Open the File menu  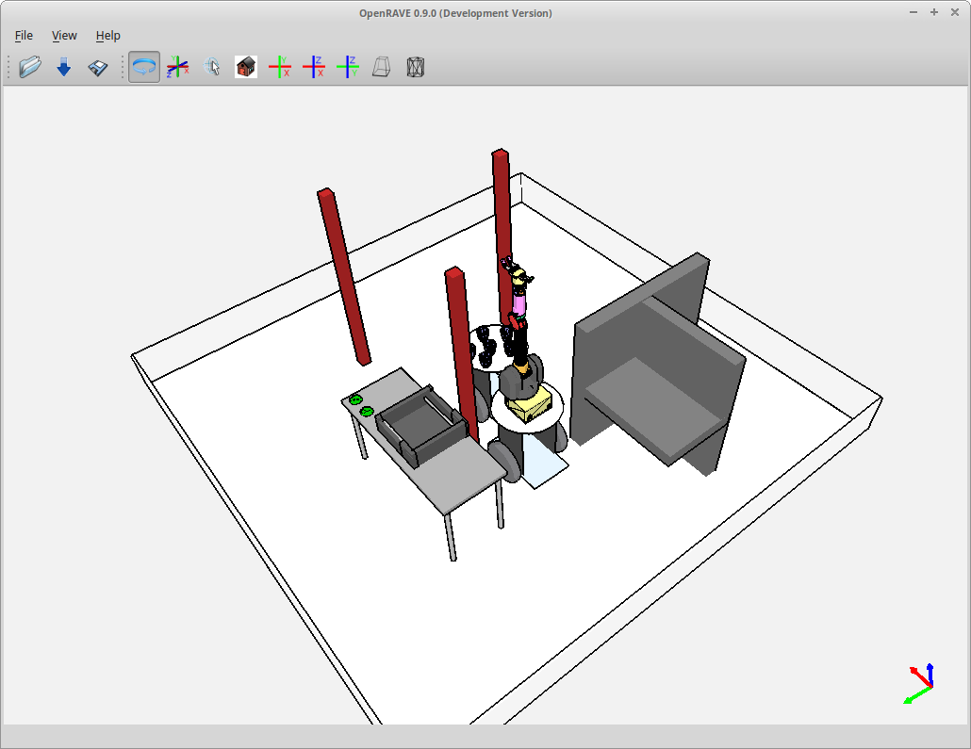point(23,35)
